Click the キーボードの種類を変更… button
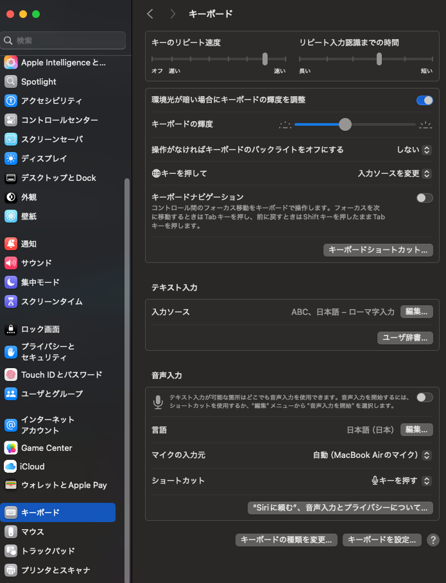The width and height of the screenshot is (446, 583). tap(286, 540)
